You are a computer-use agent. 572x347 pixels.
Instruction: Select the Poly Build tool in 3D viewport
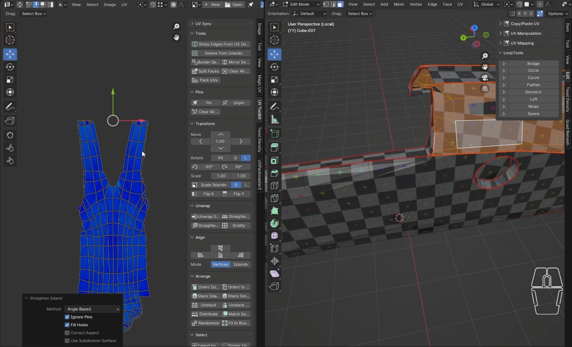click(x=275, y=211)
